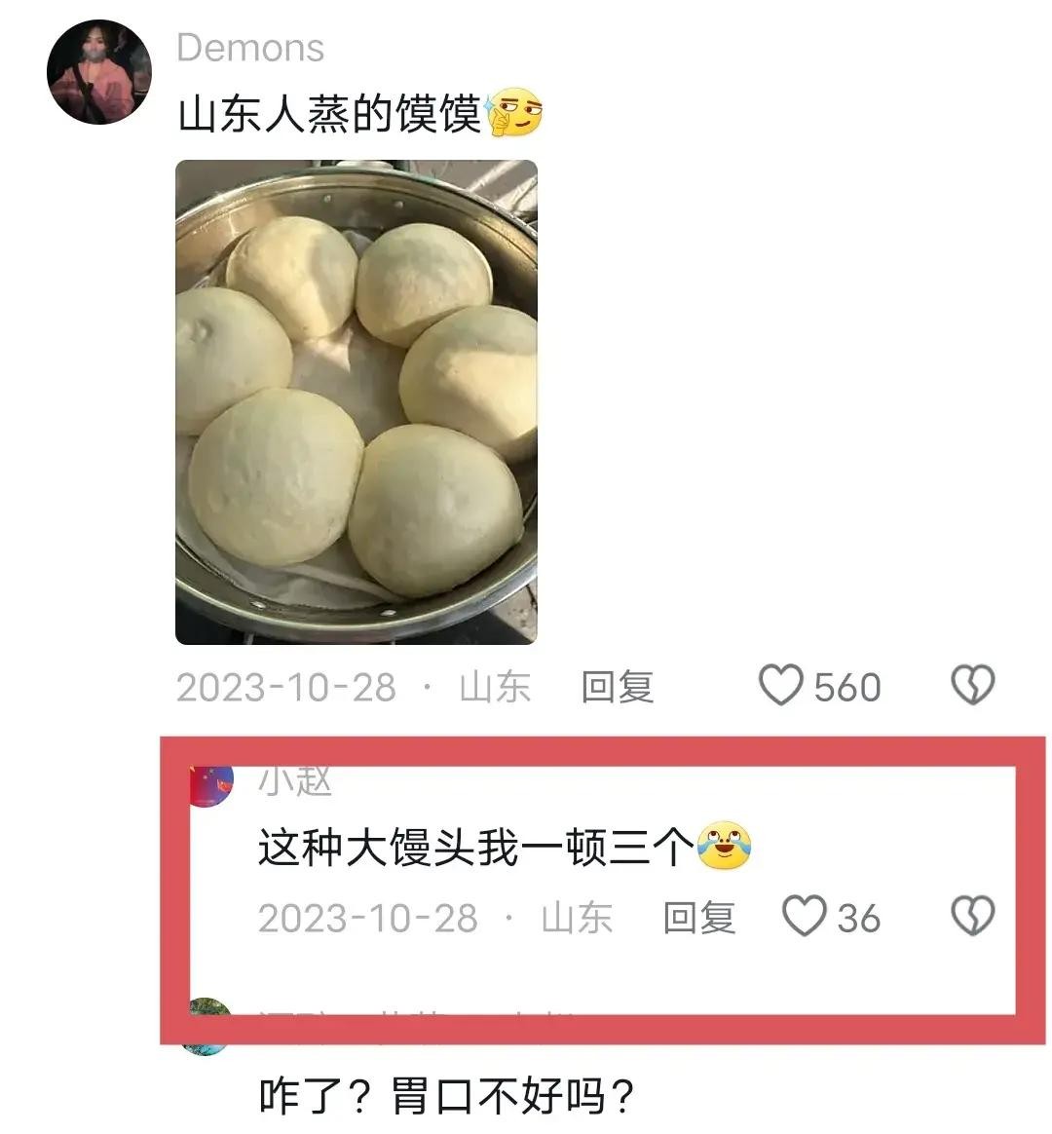Image resolution: width=1052 pixels, height=1134 pixels.
Task: Select the comment text 山东人蒸的馍馍
Action: 329,114
